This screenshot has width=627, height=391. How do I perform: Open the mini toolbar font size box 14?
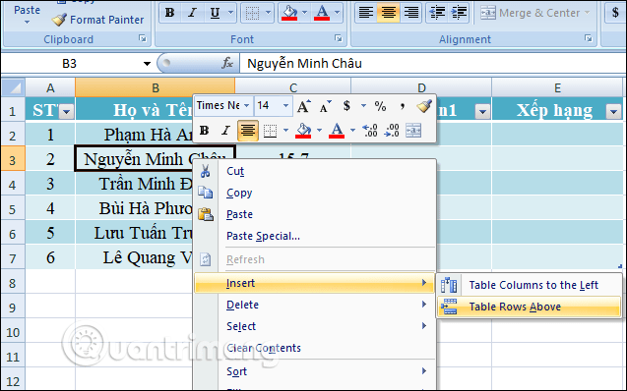[273, 106]
